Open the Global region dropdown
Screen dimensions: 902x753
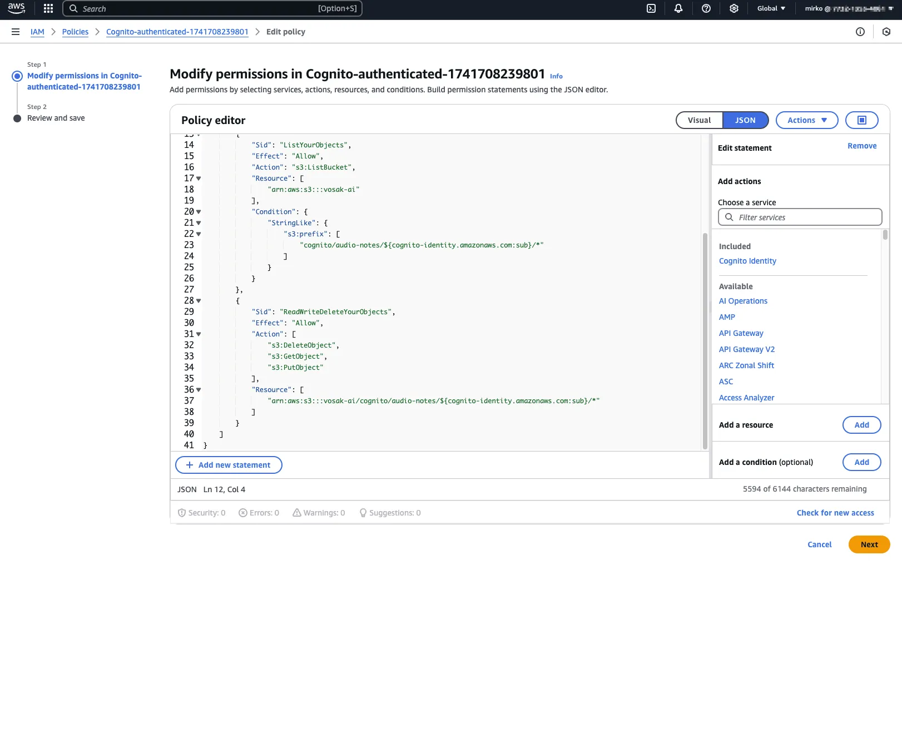pos(770,8)
